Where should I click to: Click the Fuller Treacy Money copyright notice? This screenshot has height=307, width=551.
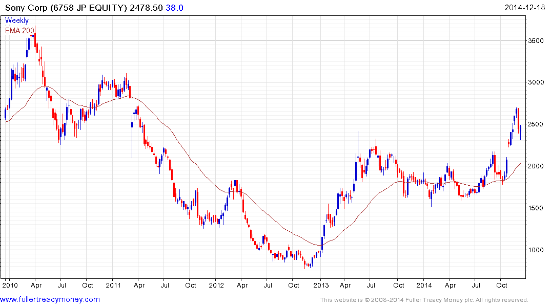424,300
